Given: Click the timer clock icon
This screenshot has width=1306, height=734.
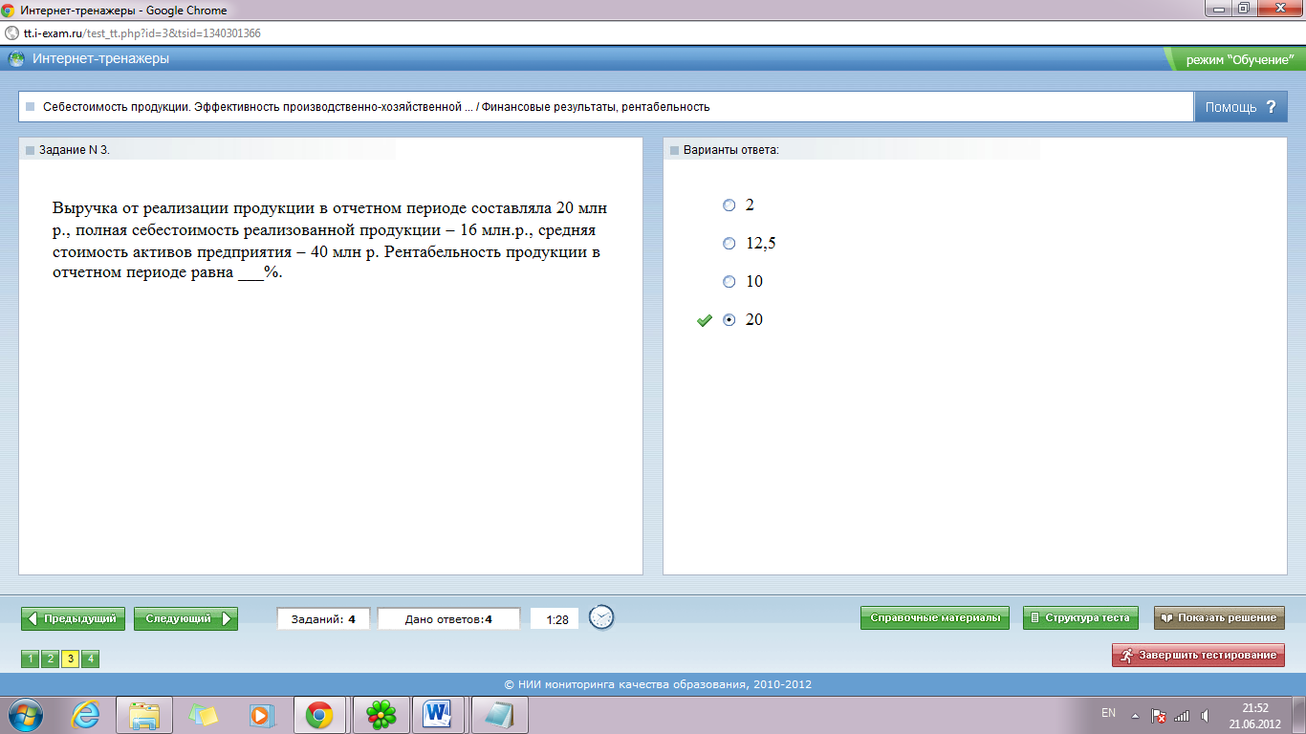Looking at the screenshot, I should 601,617.
